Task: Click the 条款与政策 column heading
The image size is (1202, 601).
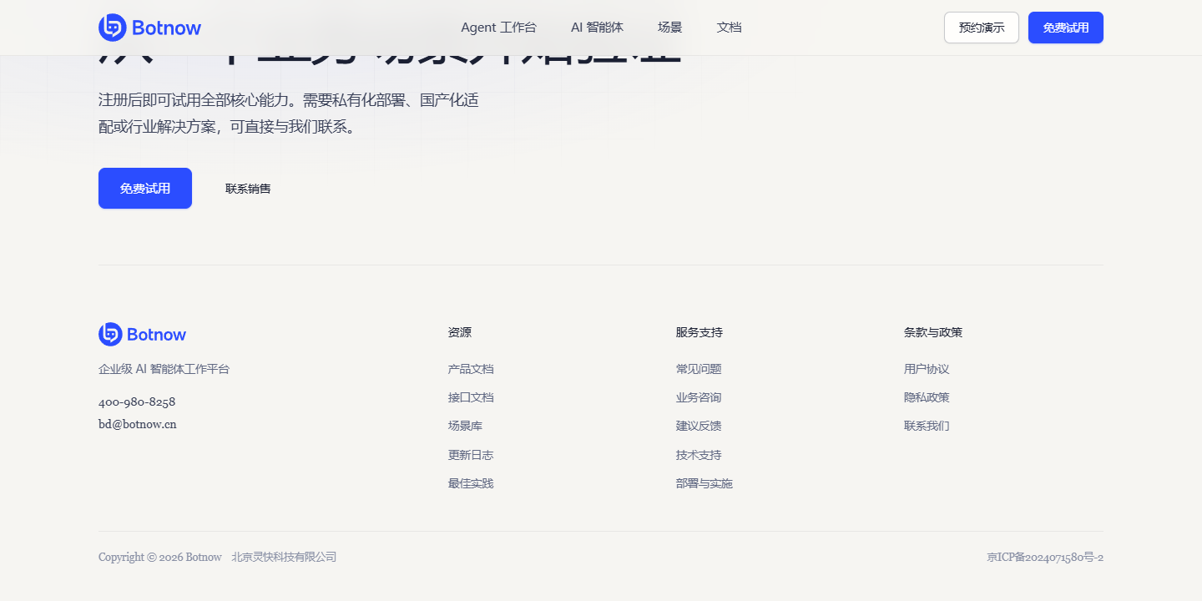Action: point(933,332)
